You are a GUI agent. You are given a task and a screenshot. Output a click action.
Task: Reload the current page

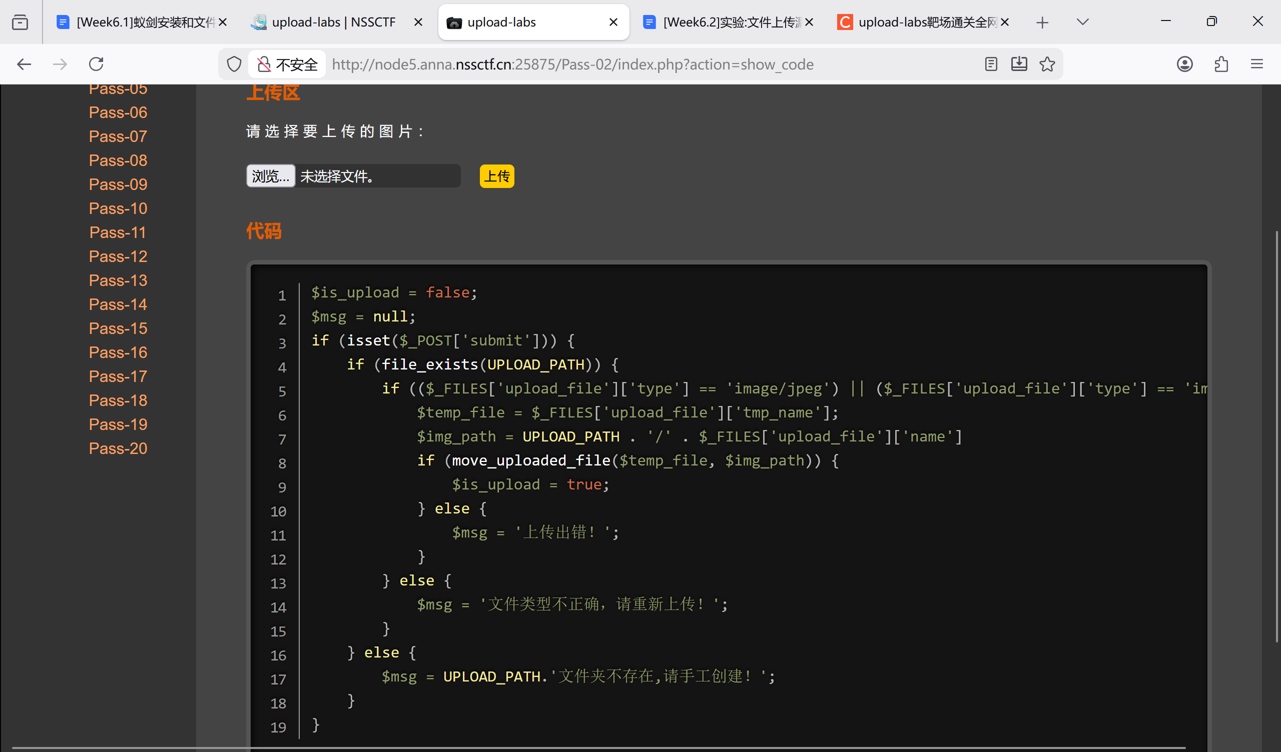96,64
